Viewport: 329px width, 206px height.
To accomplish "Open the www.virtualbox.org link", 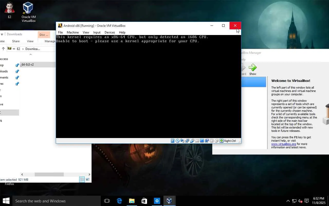I will pyautogui.click(x=284, y=144).
